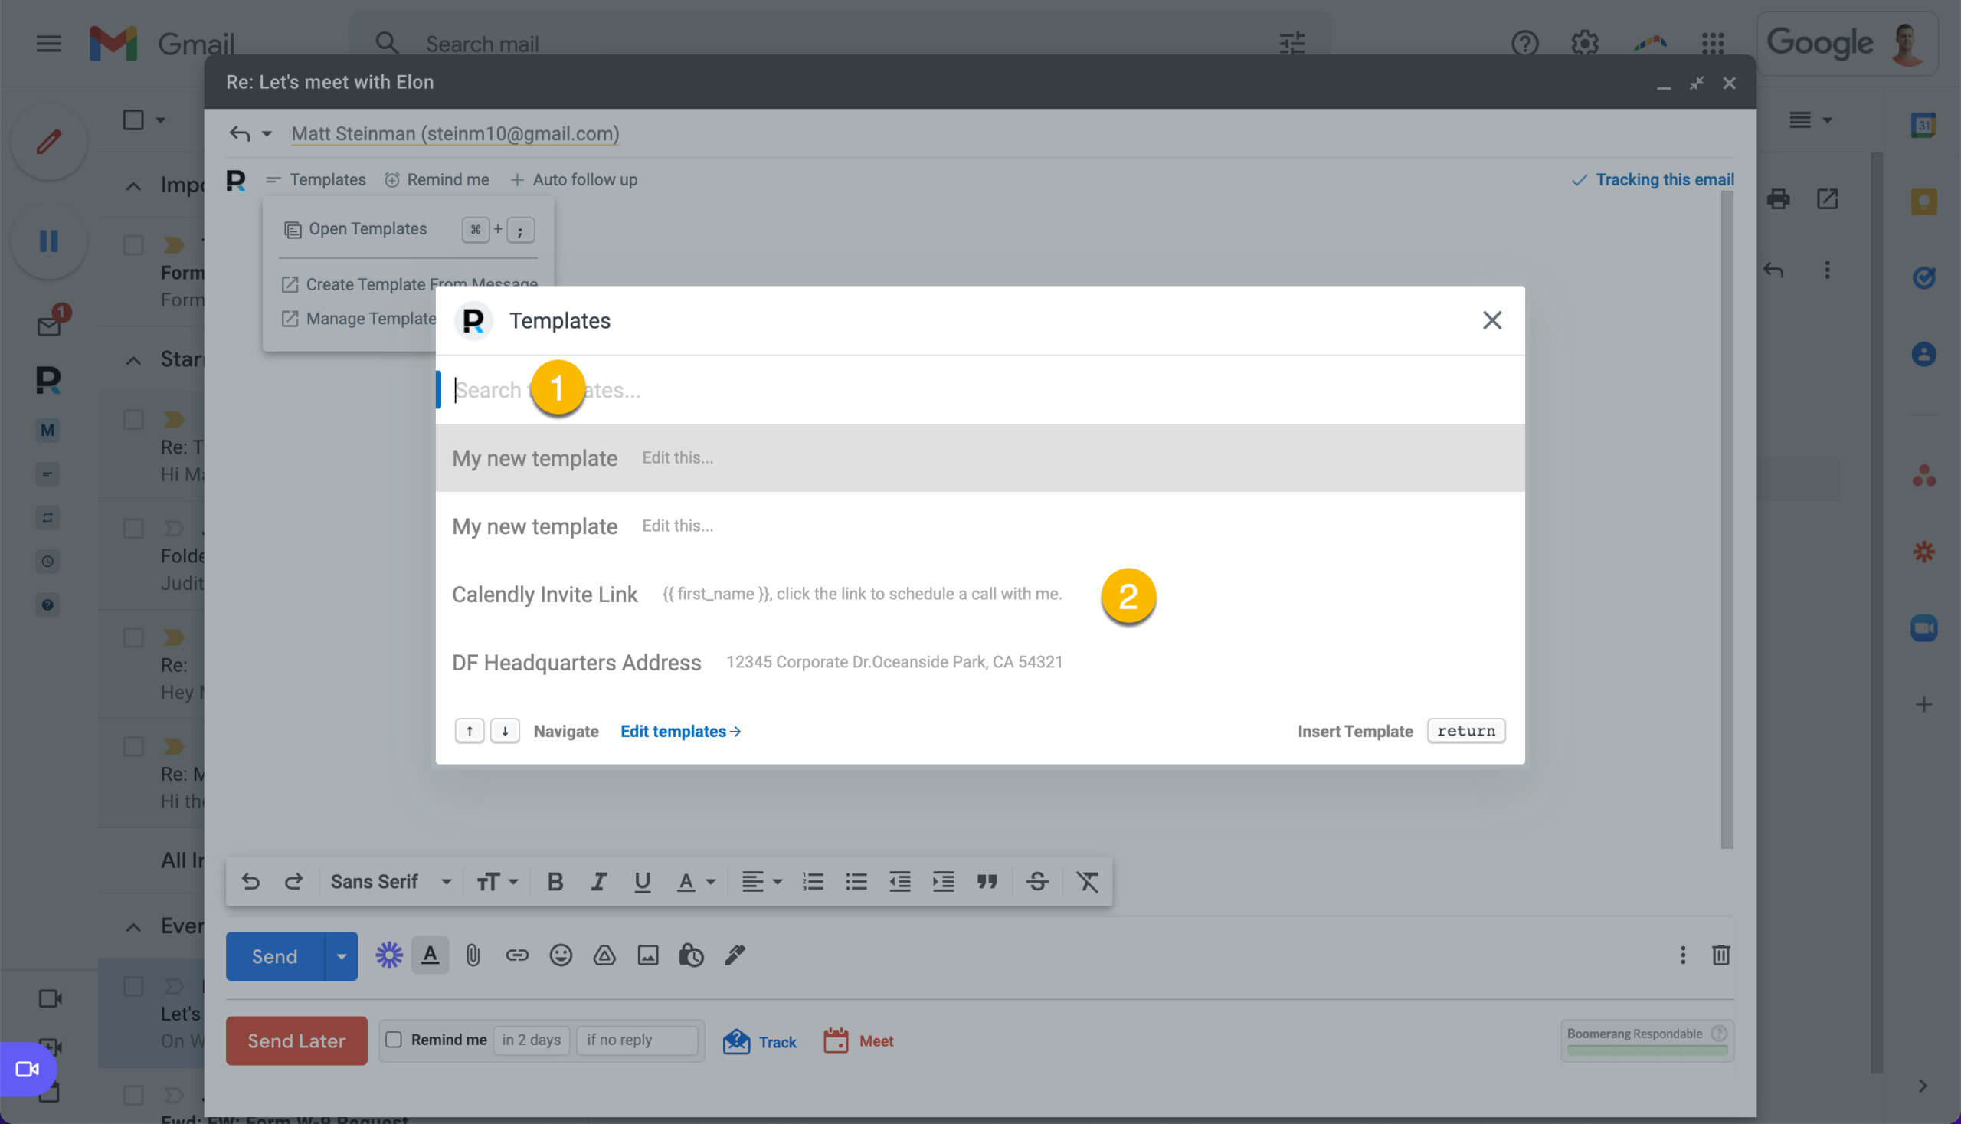Toggle italic formatting in compose toolbar
Viewport: 1961px width, 1124px height.
(598, 881)
